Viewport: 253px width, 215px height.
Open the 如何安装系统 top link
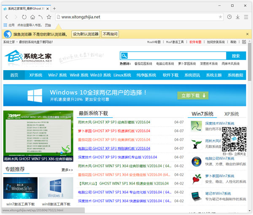tap(216, 42)
